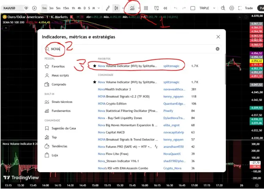Open NovaQuantX author link

[172, 154]
